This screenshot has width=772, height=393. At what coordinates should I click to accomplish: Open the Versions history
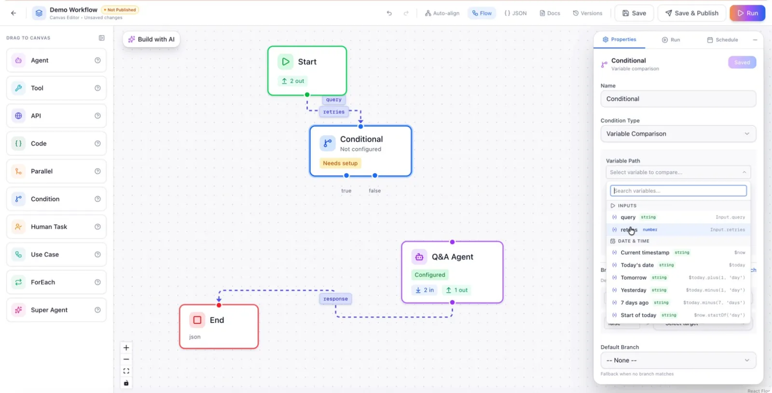click(588, 13)
